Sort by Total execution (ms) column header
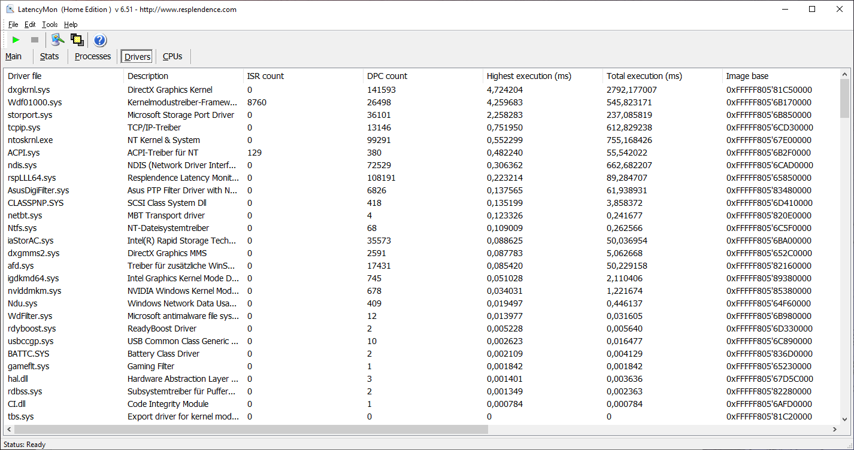854x450 pixels. (662, 76)
